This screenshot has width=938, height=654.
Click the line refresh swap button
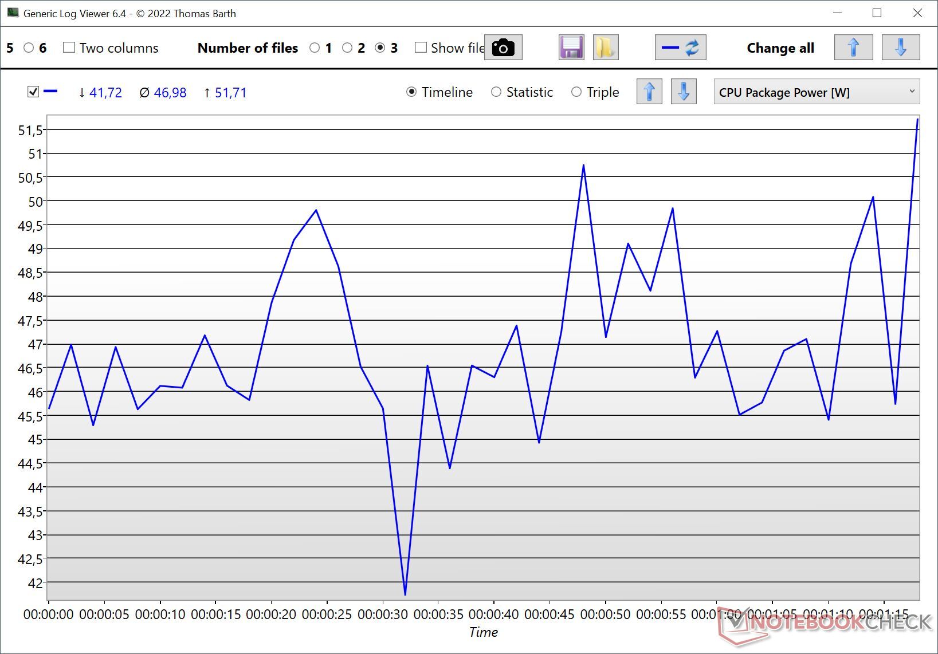pos(680,48)
